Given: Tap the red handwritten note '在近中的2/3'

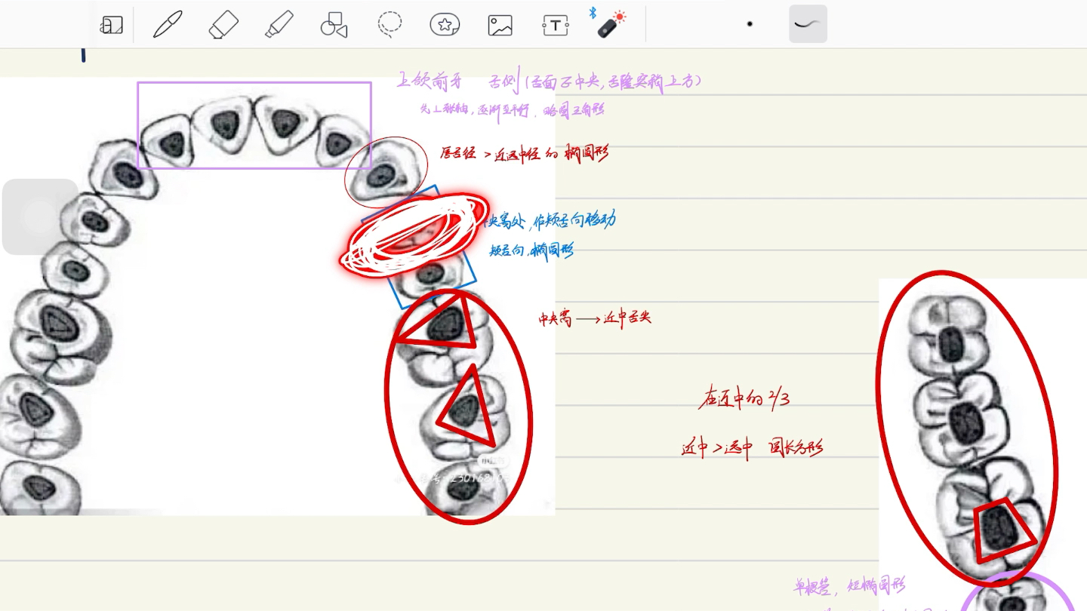Looking at the screenshot, I should click(x=744, y=398).
